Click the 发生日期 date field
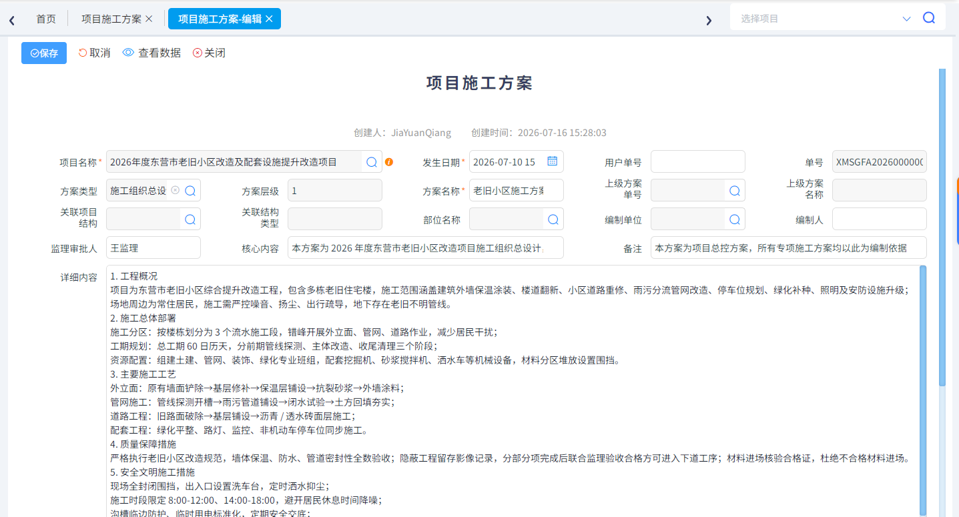This screenshot has width=959, height=517. (x=516, y=161)
